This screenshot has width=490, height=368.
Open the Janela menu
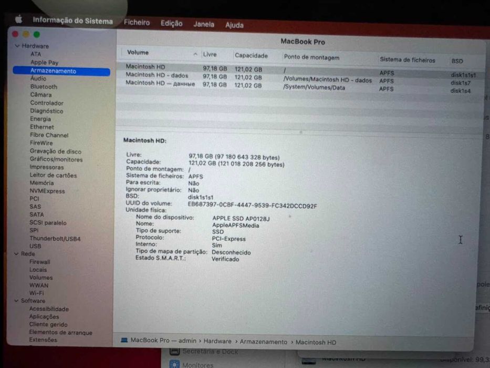[x=204, y=24]
